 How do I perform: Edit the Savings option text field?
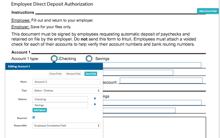point(60,105)
